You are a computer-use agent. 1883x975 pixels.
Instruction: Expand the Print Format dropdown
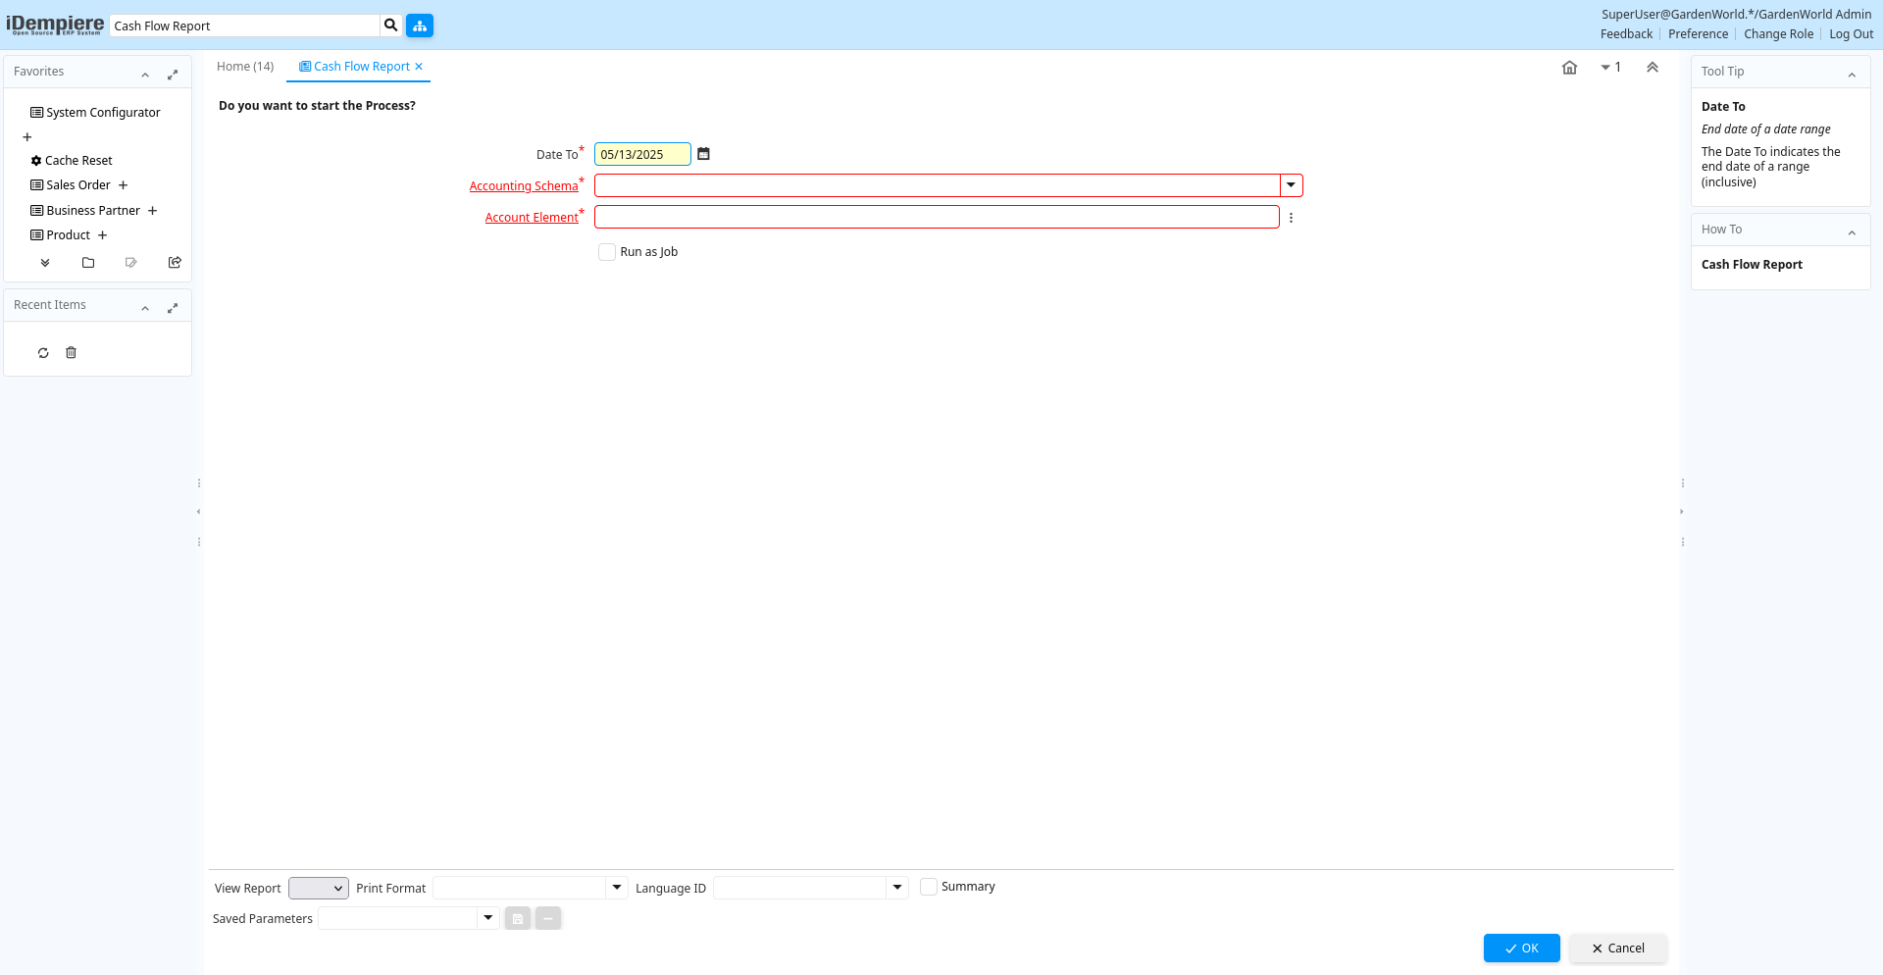(x=617, y=888)
